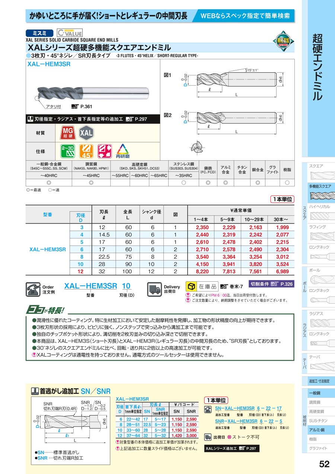
Task: Click the C-VALUE logo
Action: point(70,33)
